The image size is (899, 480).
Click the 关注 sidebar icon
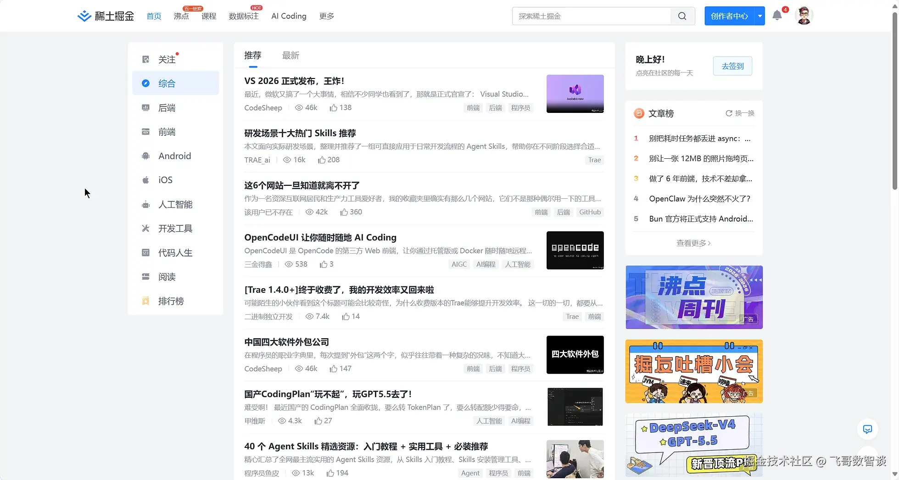point(145,59)
